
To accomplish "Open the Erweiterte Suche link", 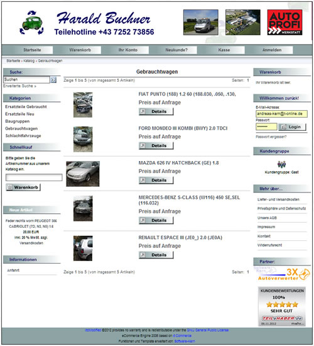I will pyautogui.click(x=19, y=86).
